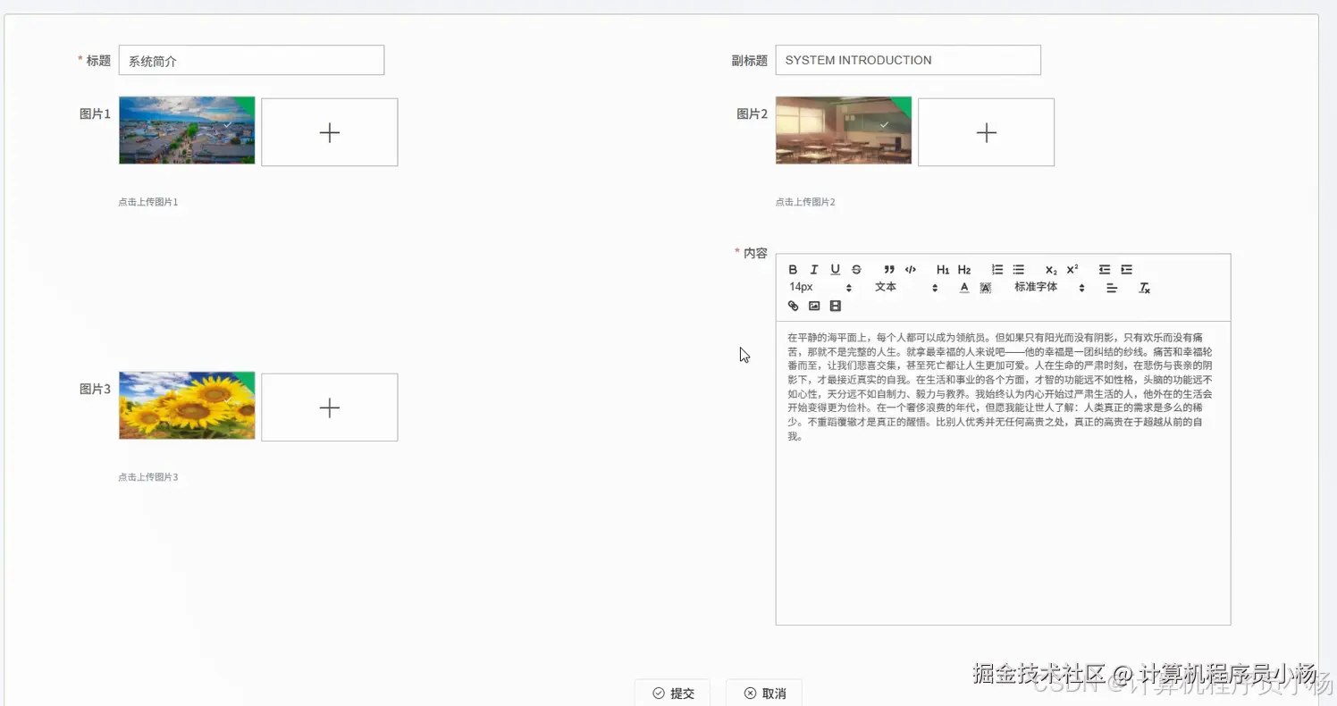Open the 文本 paragraph style dropdown
This screenshot has width=1337, height=706.
pos(906,288)
